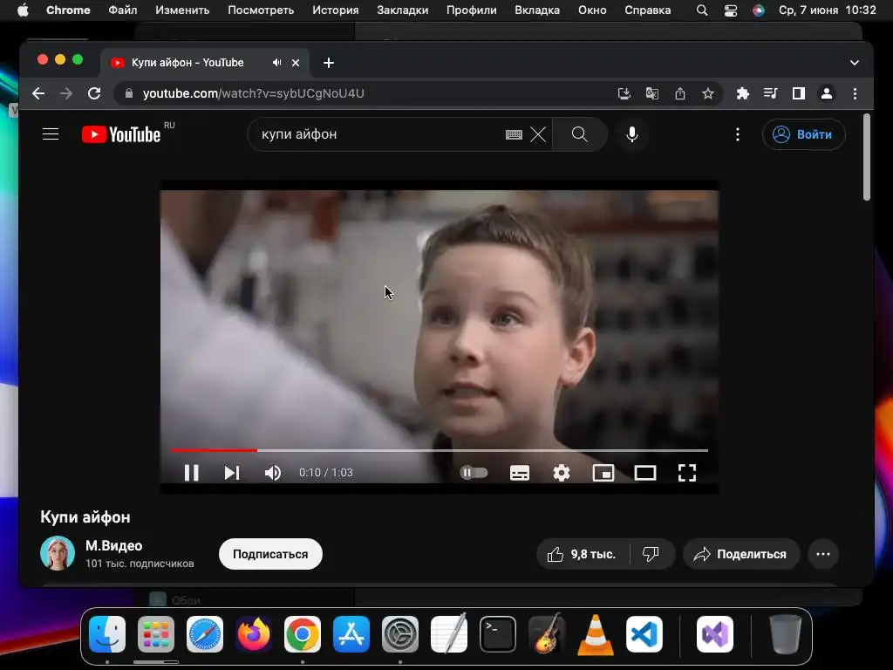Go forward in Chrome
893x670 pixels.
(x=66, y=93)
